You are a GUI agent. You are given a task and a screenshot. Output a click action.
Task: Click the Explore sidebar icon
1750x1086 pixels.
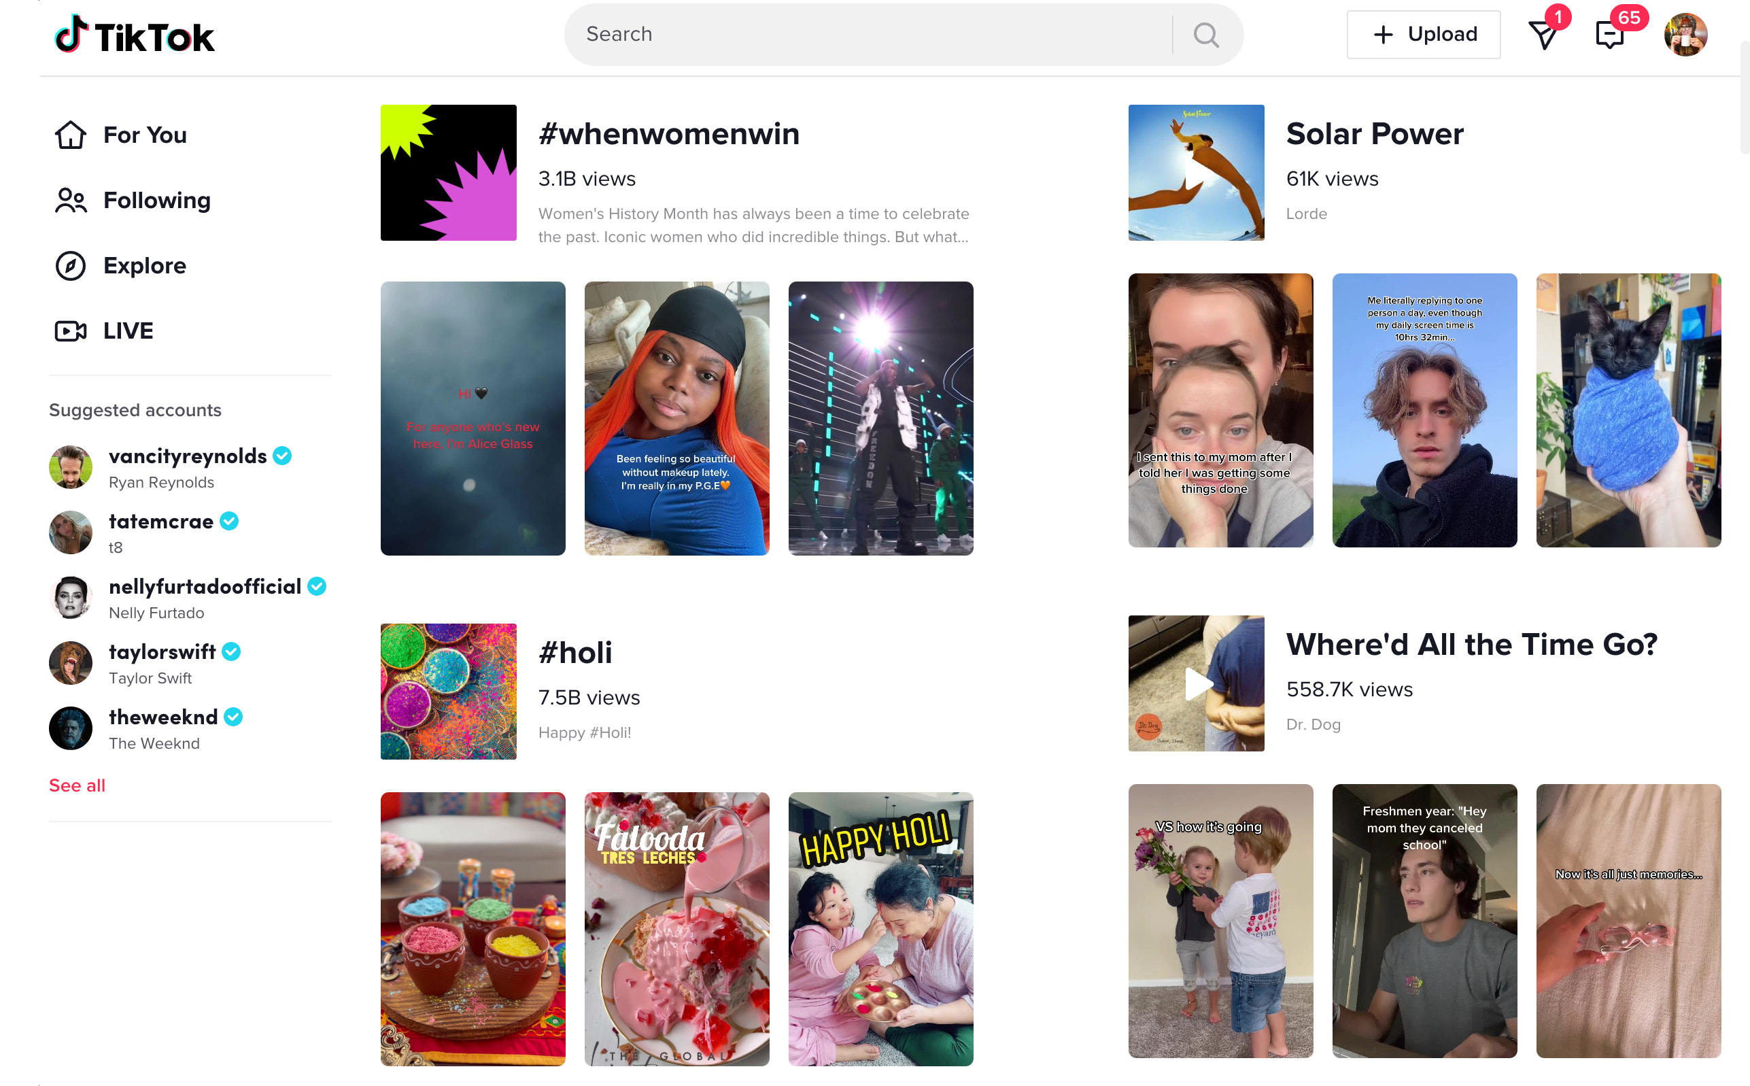click(x=70, y=265)
